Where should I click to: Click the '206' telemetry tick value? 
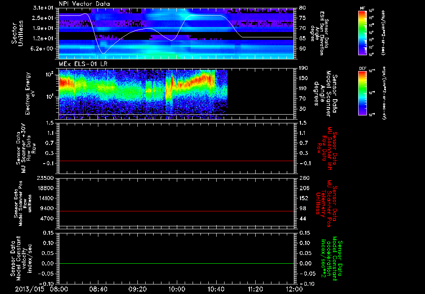(304, 188)
